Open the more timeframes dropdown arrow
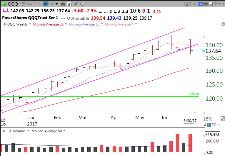Image resolution: width=225 pixels, height=156 pixels. (57, 4)
